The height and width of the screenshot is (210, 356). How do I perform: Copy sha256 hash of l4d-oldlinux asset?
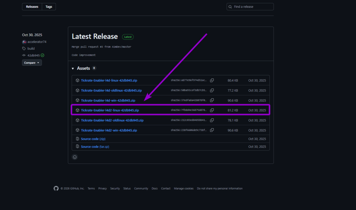(x=212, y=90)
